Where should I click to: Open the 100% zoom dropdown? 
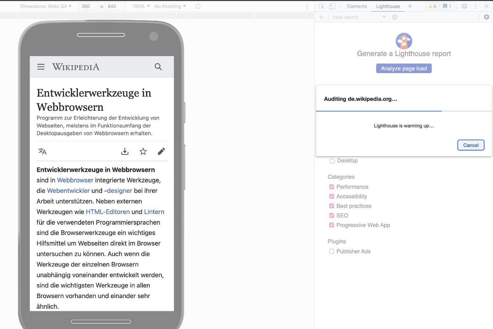tap(141, 6)
